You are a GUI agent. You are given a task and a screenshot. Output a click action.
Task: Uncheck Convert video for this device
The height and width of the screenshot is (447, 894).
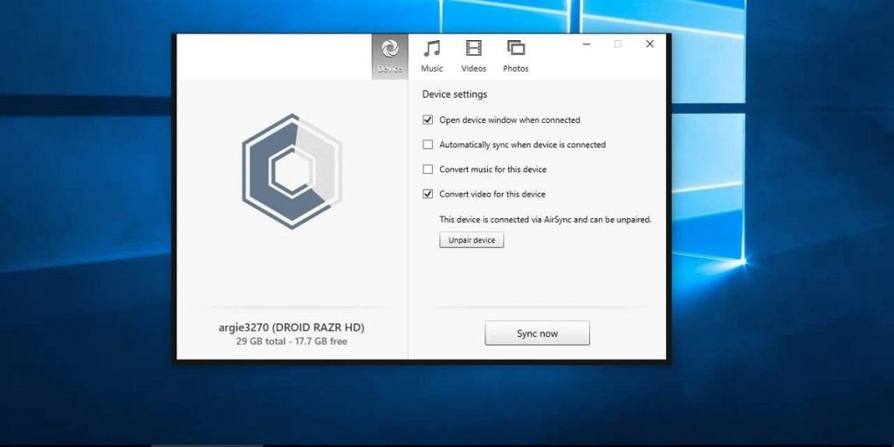pos(428,194)
